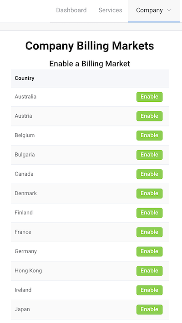Click Enable beside Japan
The width and height of the screenshot is (182, 323).
click(149, 309)
